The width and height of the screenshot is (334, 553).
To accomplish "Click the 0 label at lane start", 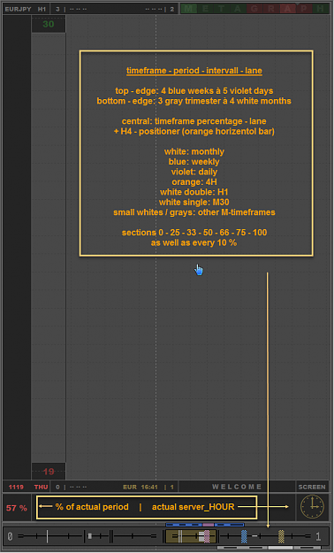I will tap(10, 537).
